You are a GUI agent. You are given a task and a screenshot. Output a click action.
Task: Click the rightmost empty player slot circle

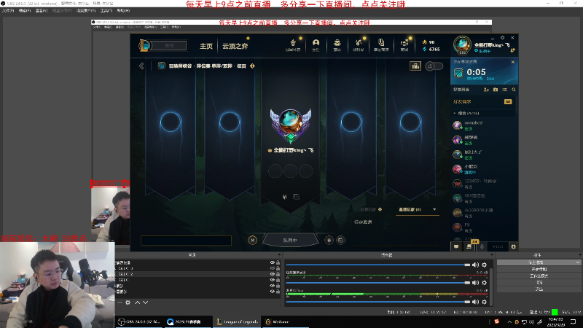[x=410, y=122]
